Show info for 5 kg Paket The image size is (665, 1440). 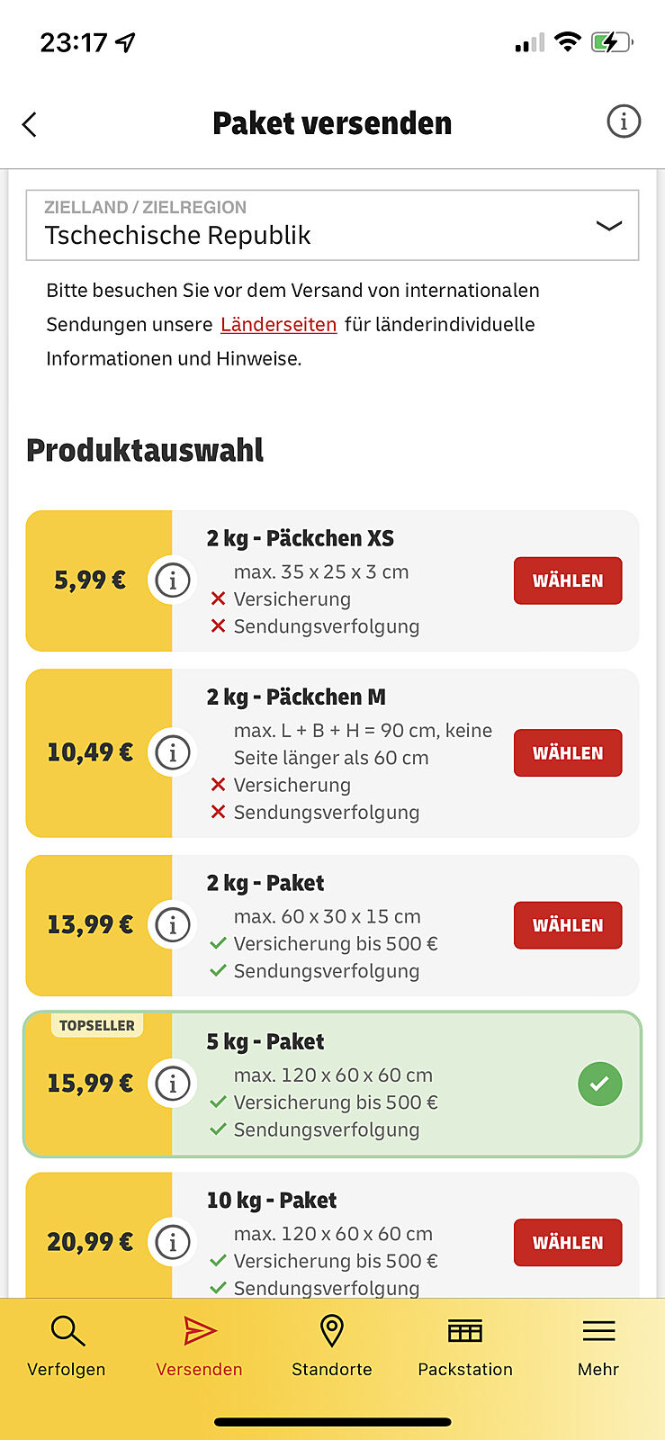pos(173,1084)
